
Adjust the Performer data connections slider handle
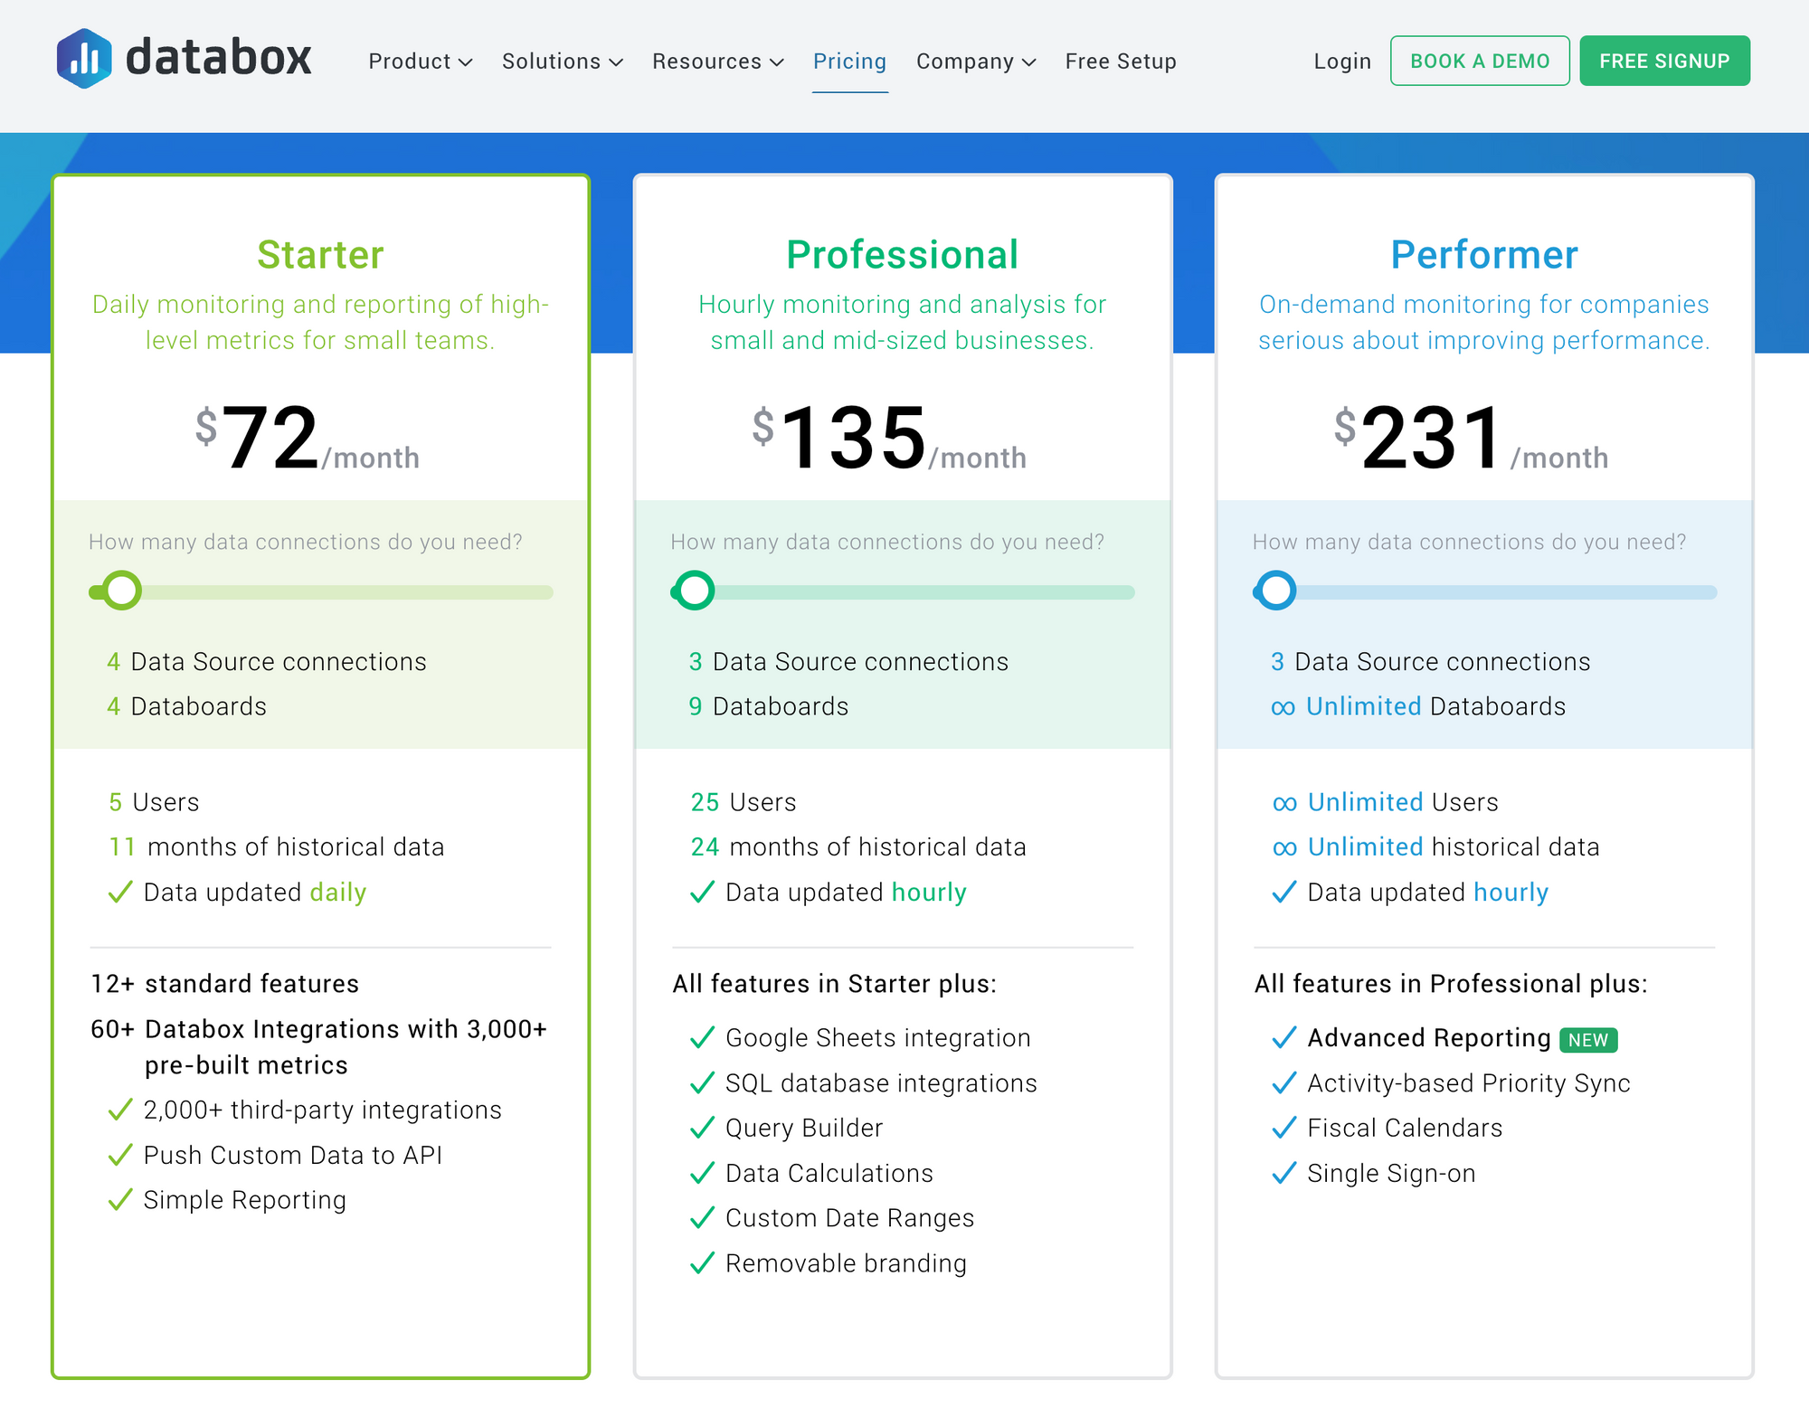point(1276,591)
